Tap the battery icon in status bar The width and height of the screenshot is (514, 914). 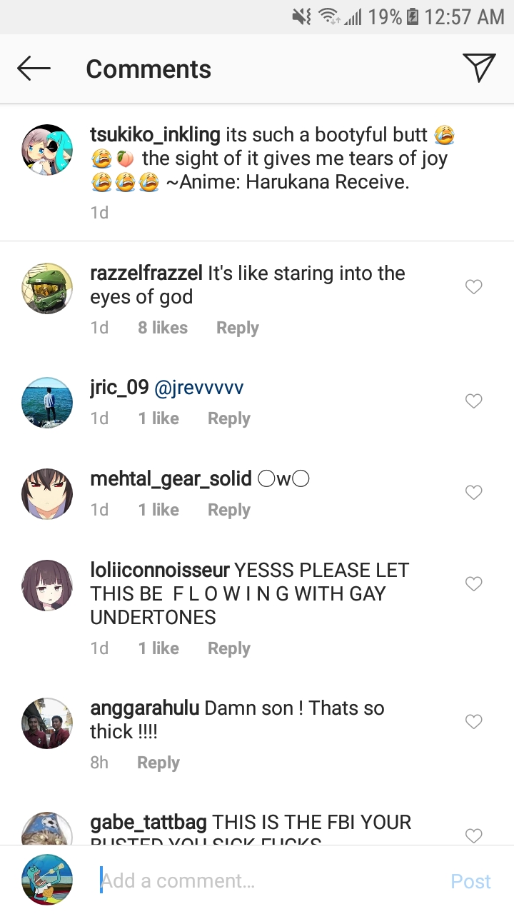[x=413, y=16]
